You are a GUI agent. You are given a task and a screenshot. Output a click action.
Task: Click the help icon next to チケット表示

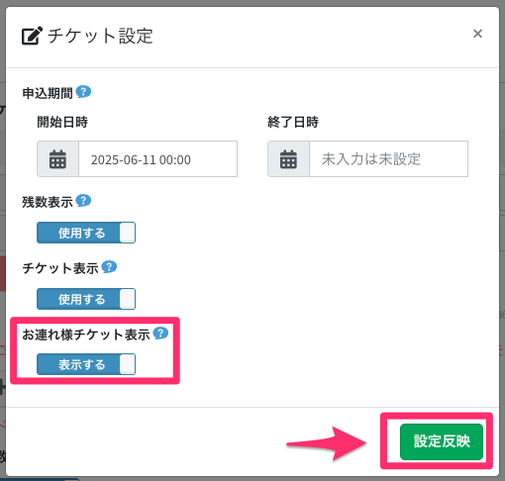pos(109,267)
